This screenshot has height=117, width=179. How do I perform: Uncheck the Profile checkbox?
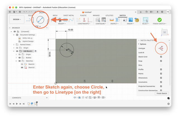[x=161, y=69]
